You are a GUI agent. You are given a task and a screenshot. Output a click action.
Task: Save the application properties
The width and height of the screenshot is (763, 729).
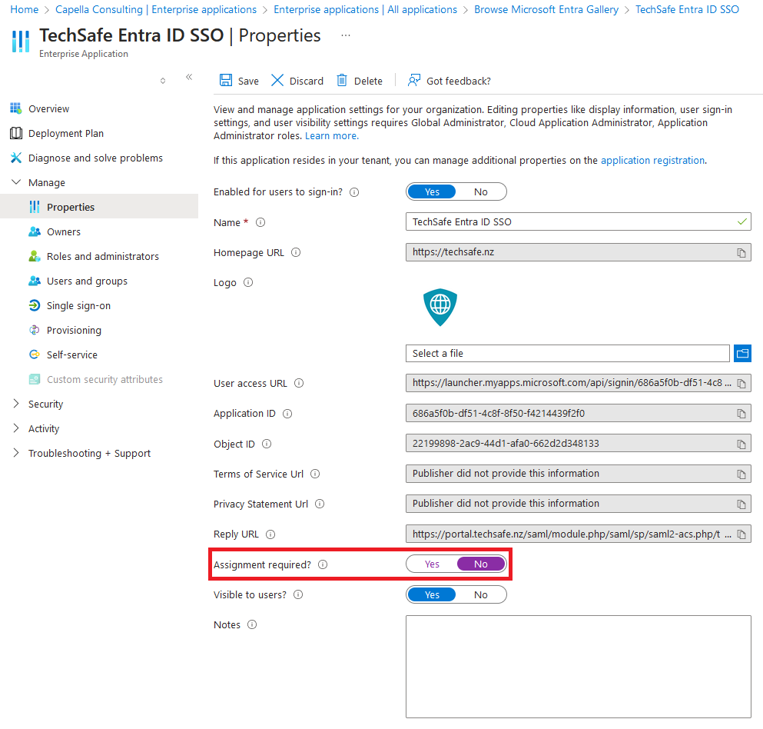(x=239, y=80)
